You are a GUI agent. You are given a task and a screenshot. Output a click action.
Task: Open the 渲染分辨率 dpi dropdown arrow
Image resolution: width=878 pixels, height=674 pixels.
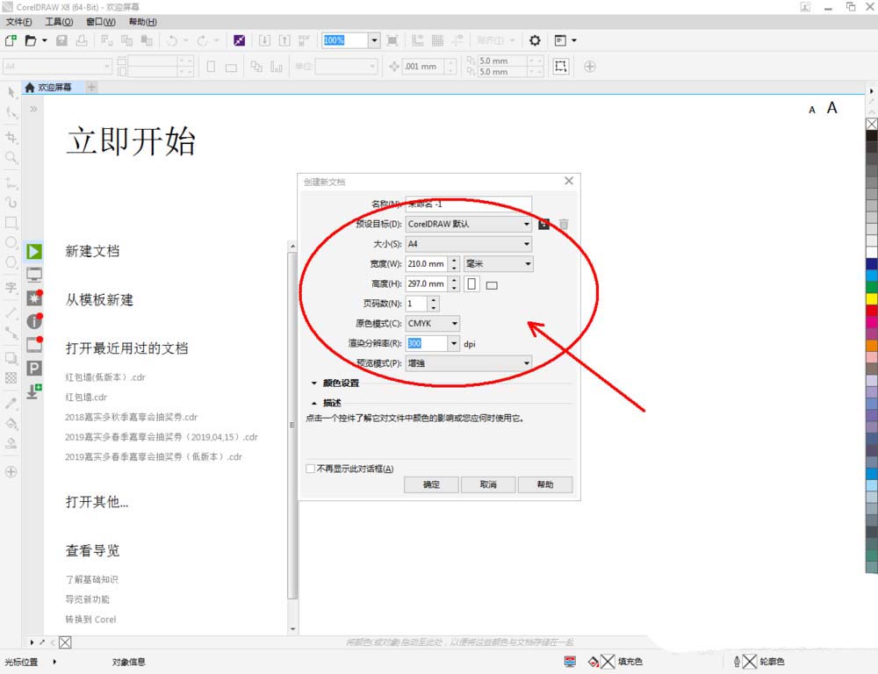[454, 343]
